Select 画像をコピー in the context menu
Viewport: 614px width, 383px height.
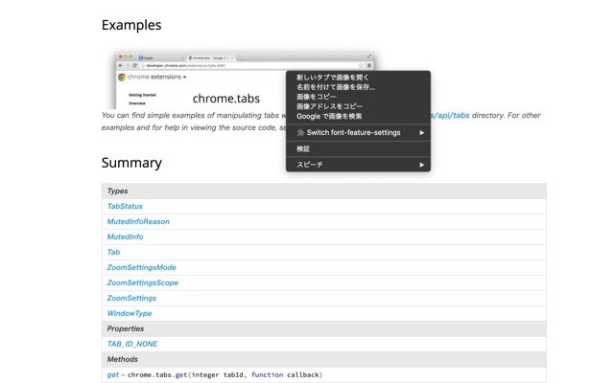318,97
